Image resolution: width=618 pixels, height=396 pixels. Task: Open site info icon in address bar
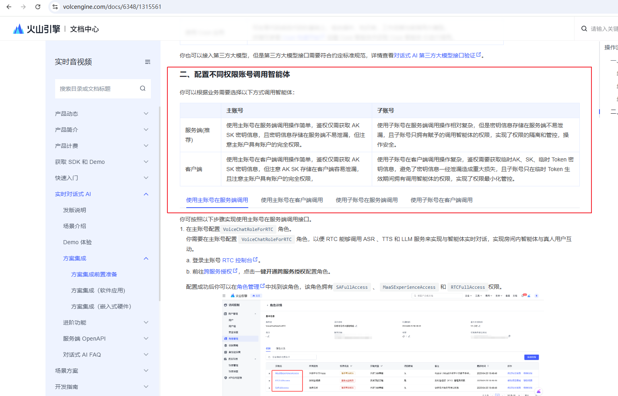[x=55, y=7]
